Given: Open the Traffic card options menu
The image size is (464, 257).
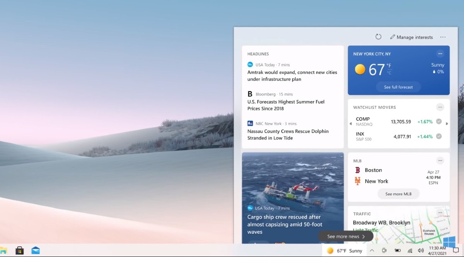Looking at the screenshot, I should pyautogui.click(x=440, y=212).
